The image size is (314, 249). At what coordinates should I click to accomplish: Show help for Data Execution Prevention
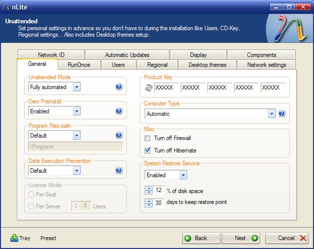[x=119, y=170]
